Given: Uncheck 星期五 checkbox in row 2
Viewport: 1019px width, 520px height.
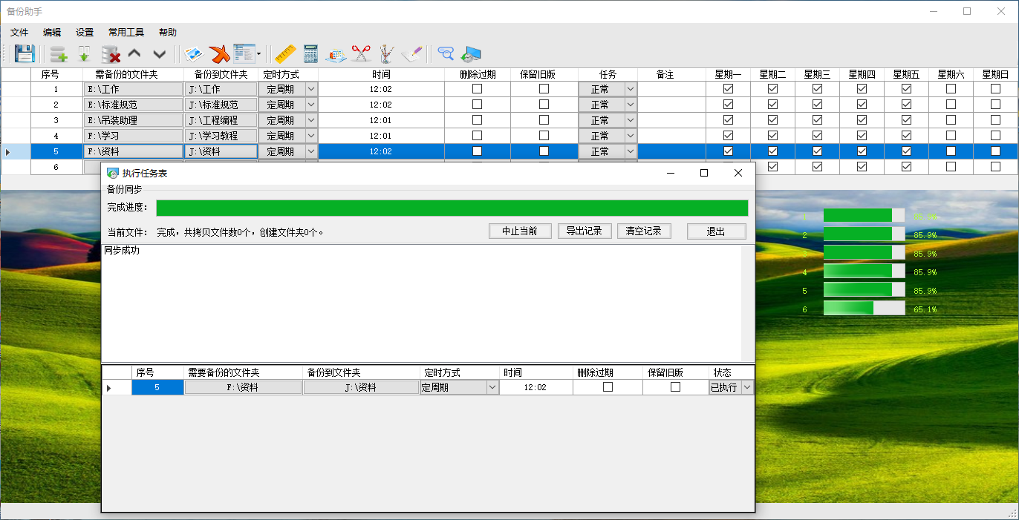Looking at the screenshot, I should point(906,105).
